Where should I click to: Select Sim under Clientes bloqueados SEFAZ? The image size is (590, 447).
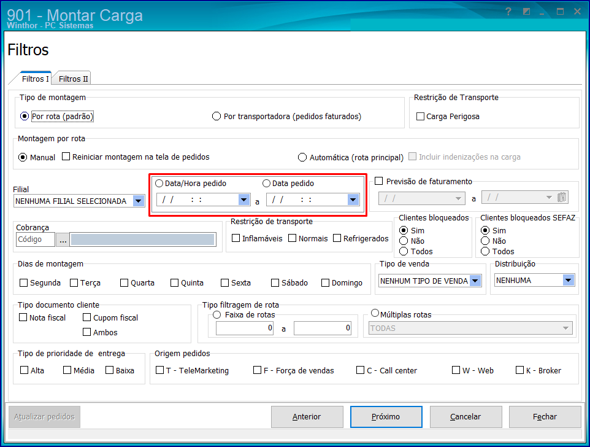(485, 230)
